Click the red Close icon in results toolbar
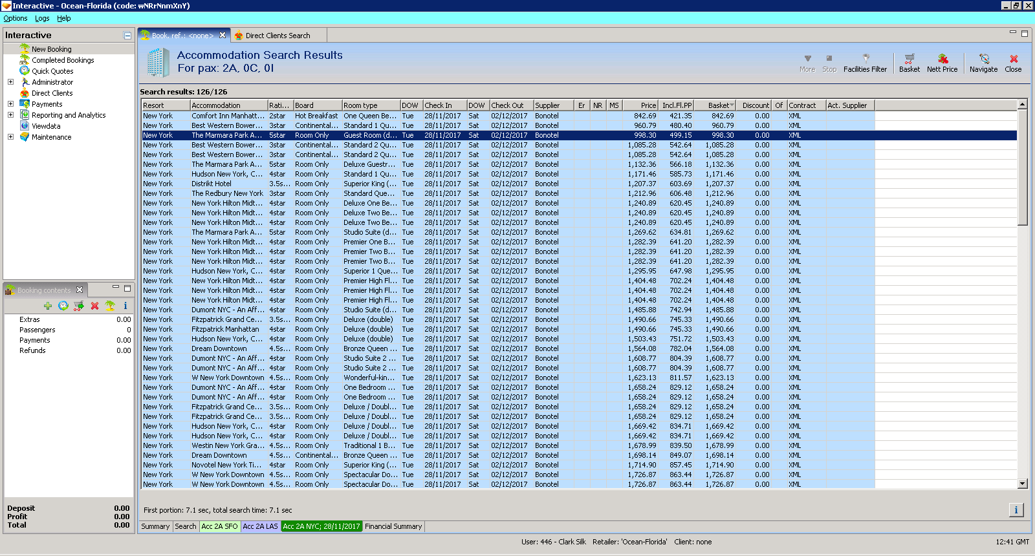 coord(1013,63)
